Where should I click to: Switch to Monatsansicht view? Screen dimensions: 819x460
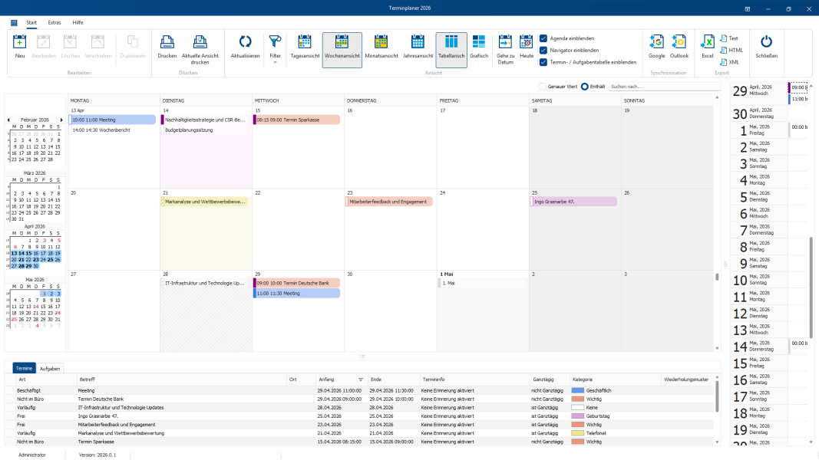[x=381, y=43]
